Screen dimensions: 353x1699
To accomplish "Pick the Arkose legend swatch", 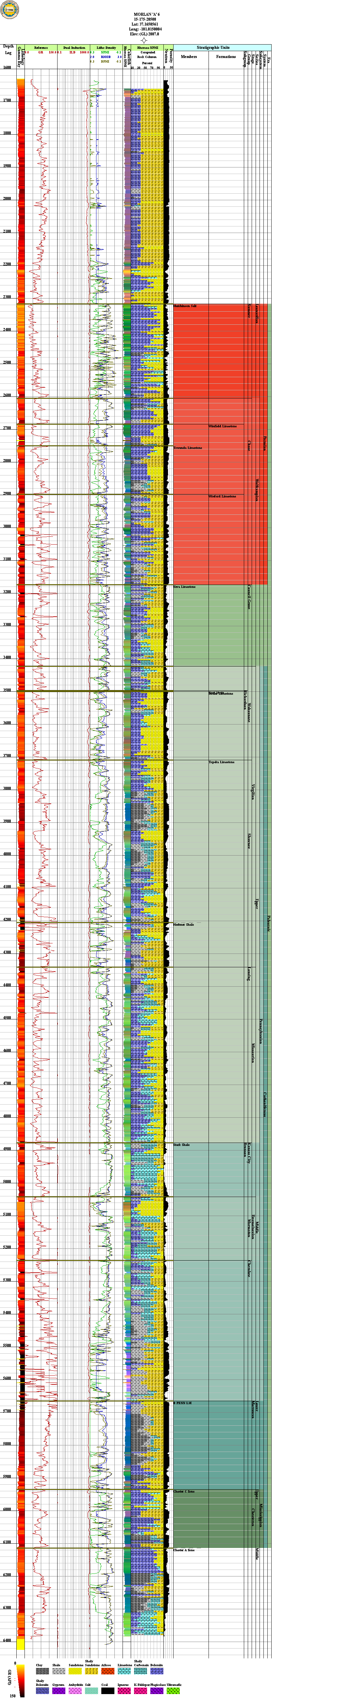I will [x=108, y=1670].
